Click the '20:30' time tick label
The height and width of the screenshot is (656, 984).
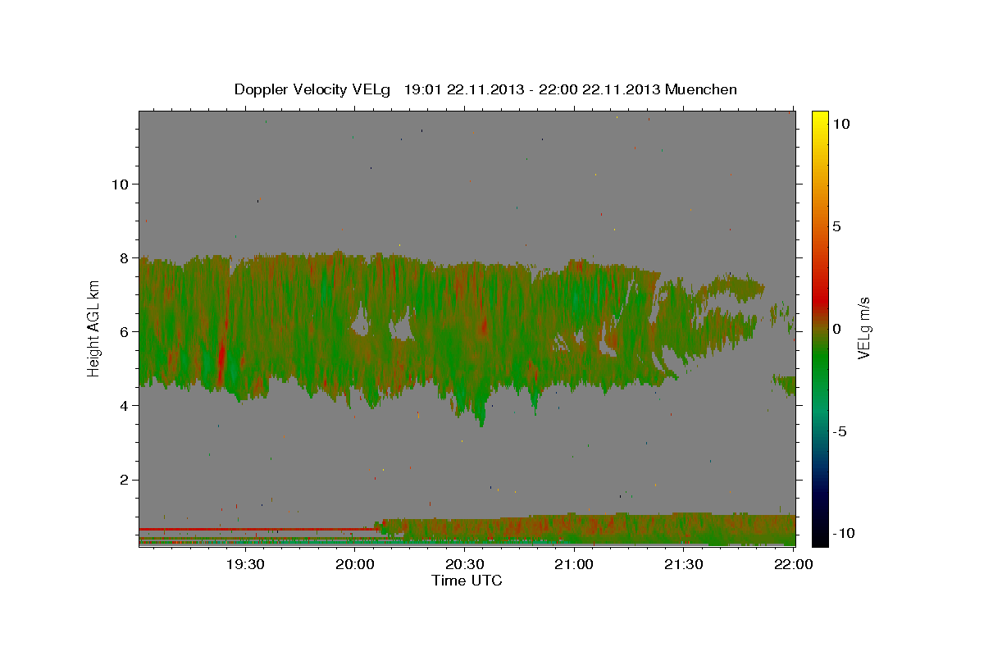tap(464, 564)
